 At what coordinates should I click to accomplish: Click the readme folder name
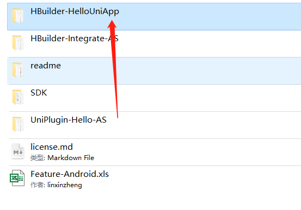pyautogui.click(x=46, y=66)
